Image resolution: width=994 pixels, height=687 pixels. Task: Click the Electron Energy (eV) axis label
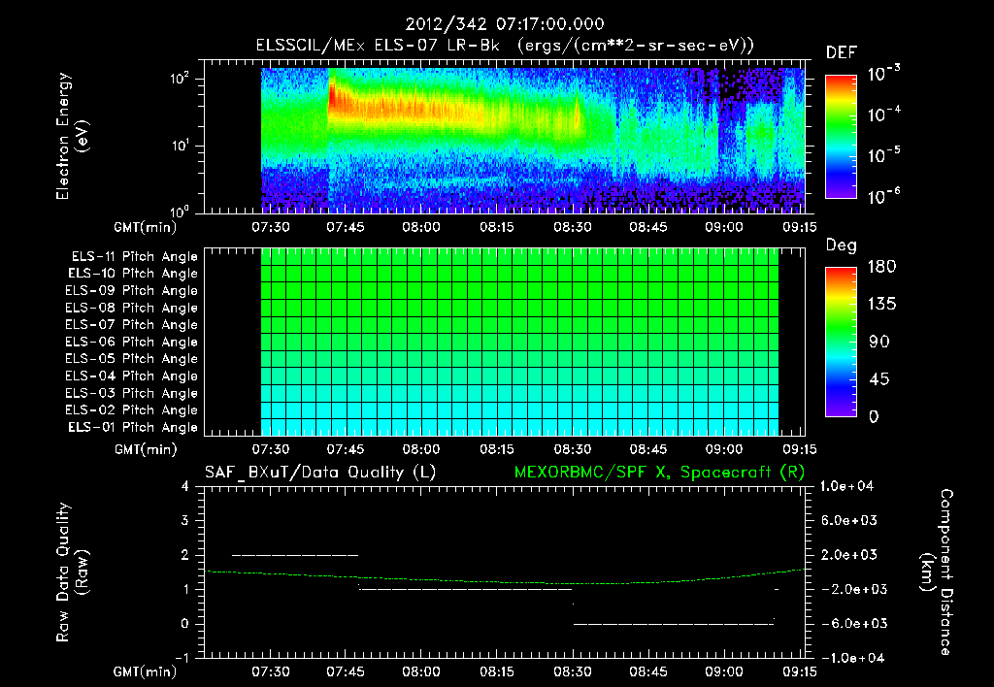(72, 136)
